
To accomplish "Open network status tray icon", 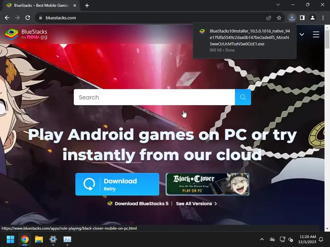I will [282, 239].
